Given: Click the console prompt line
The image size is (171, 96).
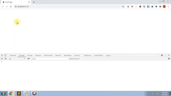Looking at the screenshot, I should (85, 62).
